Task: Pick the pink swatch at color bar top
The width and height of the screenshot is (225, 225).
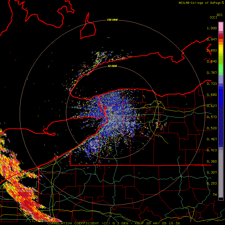Action: [x=221, y=26]
